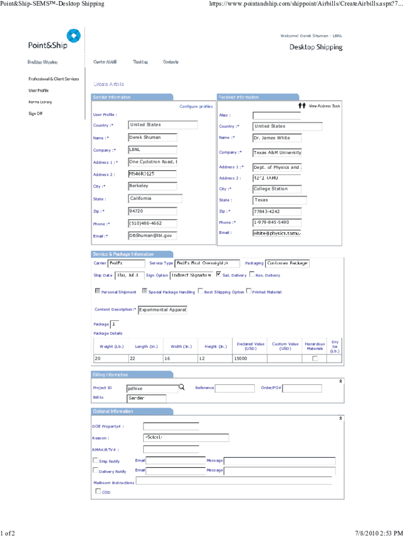Open the Sign Option dropdown
The width and height of the screenshot is (403, 537).
pos(192,275)
